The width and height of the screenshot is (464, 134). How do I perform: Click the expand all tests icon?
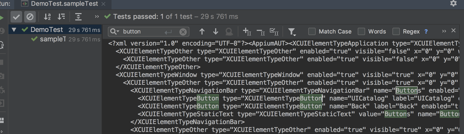78,17
